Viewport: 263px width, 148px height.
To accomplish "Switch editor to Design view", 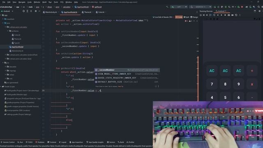I will click(194, 17).
